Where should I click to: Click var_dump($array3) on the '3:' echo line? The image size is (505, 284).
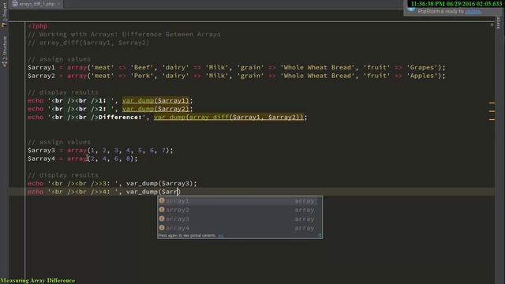coord(159,184)
